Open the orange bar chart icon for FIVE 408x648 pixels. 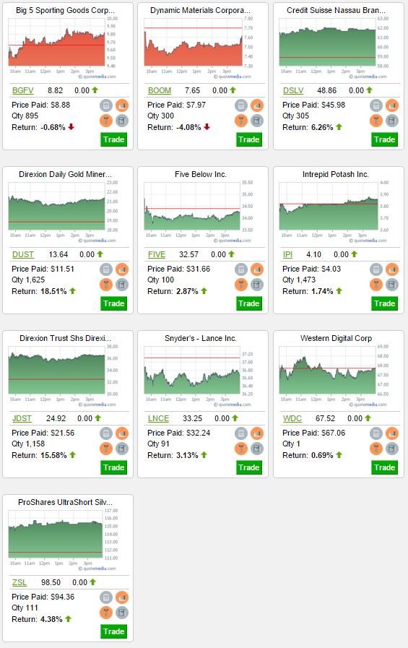click(257, 269)
